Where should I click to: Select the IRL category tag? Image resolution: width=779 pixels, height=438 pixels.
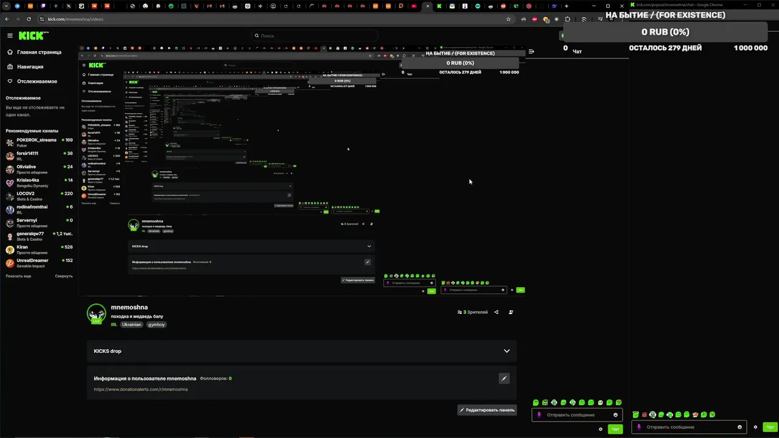[114, 325]
